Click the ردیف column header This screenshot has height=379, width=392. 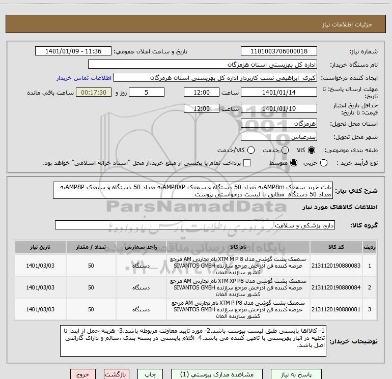click(370, 247)
